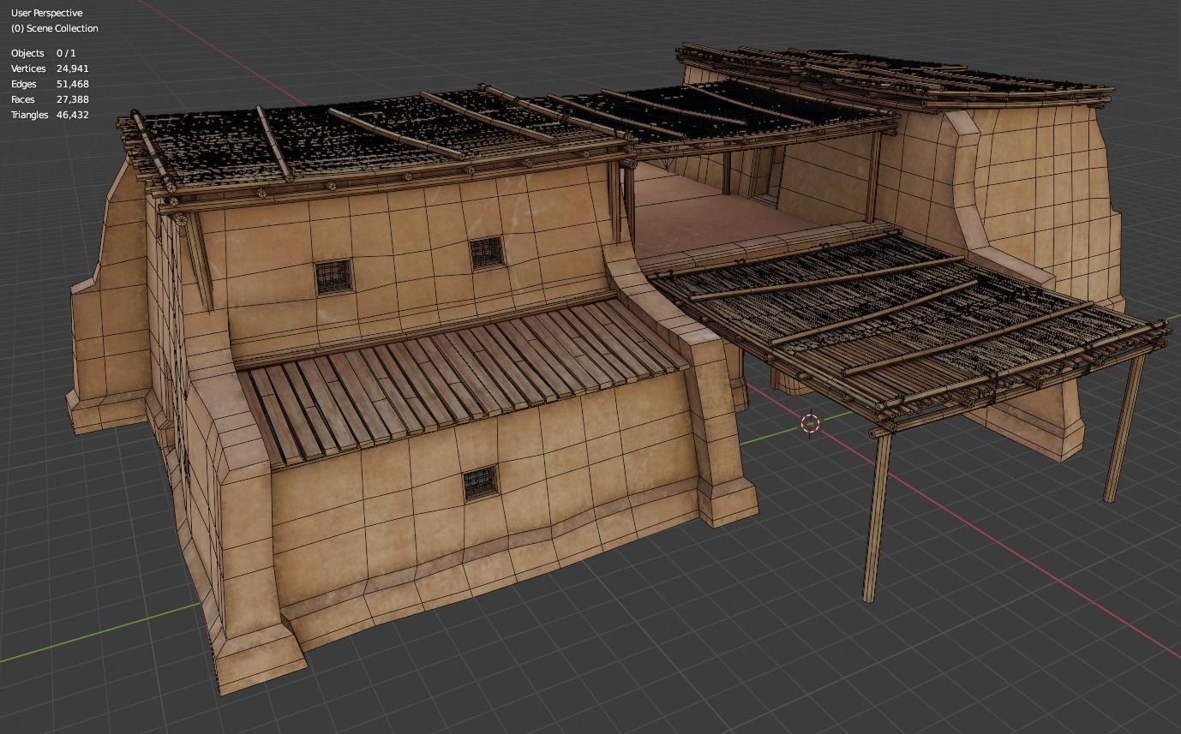
Task: Click the Vertices '24,941' statistic
Action: tap(73, 69)
